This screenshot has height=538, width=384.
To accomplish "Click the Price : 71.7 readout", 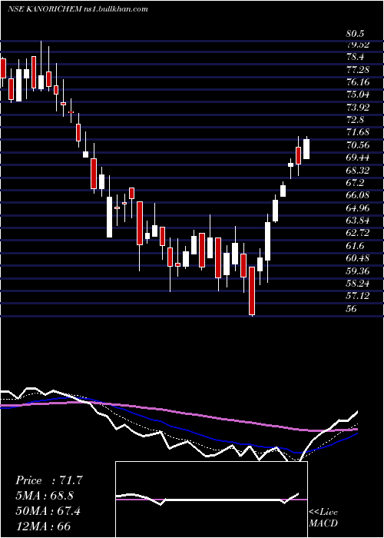I will tap(48, 480).
